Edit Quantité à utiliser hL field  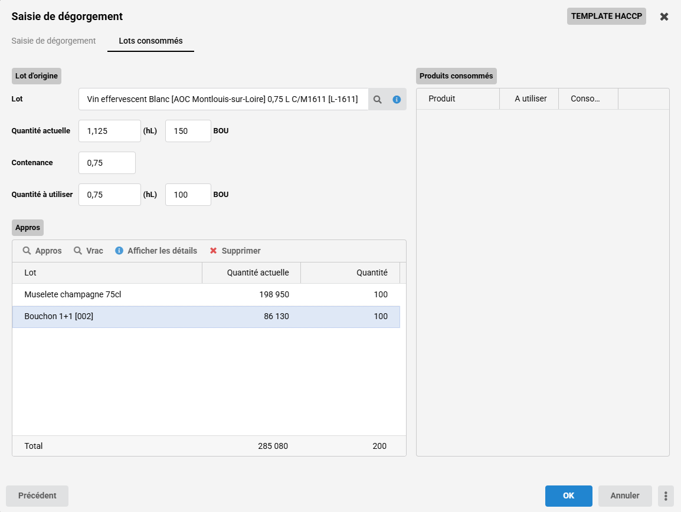109,195
